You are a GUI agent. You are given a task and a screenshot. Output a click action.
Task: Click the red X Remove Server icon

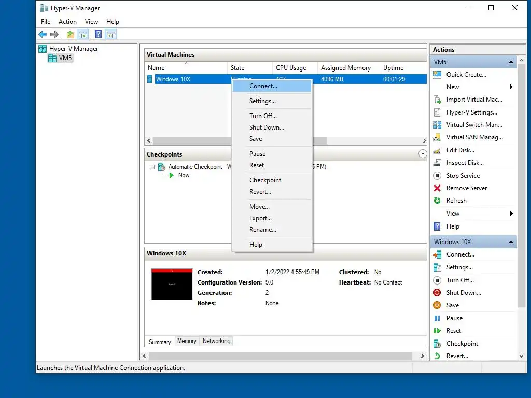(x=437, y=188)
